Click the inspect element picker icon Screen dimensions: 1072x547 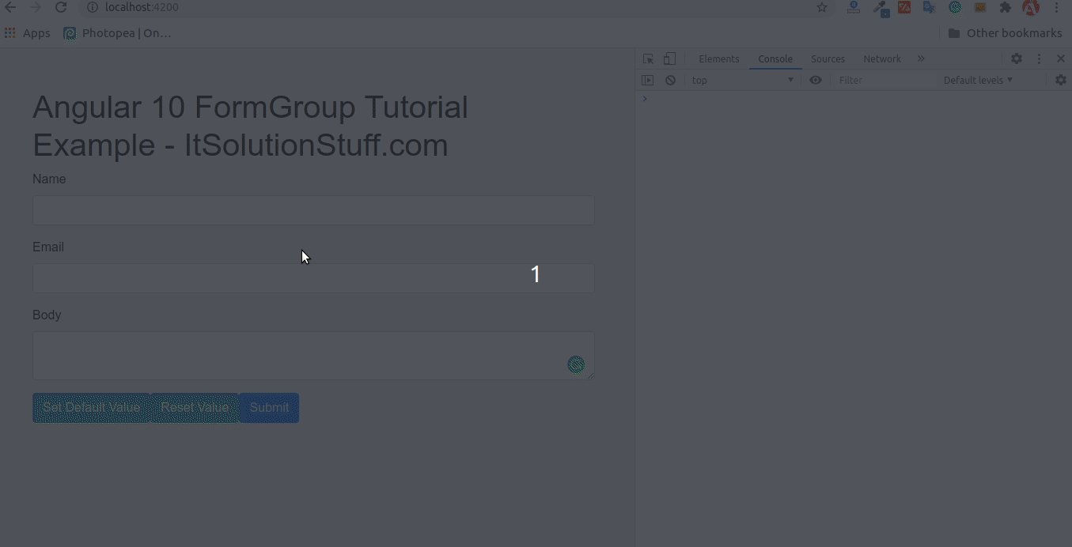click(648, 59)
